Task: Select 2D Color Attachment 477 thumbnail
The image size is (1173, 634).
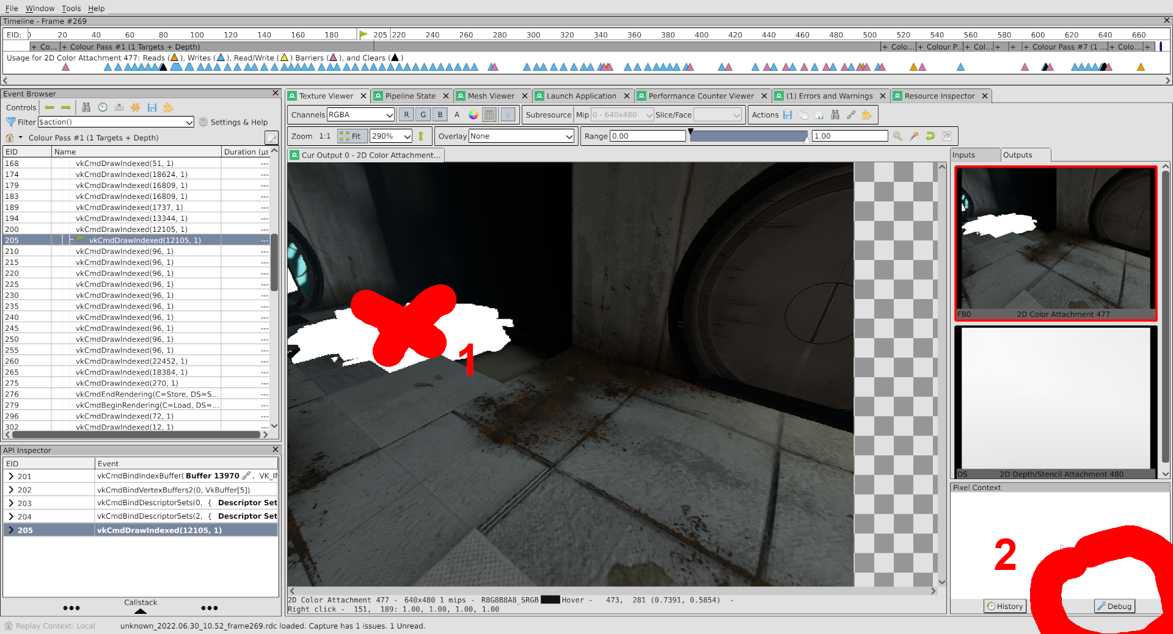Action: pos(1056,243)
